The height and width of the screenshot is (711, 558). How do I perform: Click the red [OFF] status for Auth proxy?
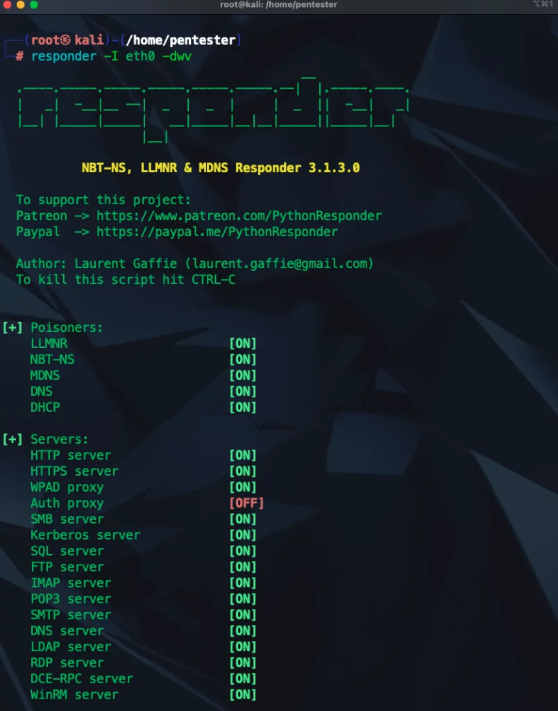[246, 503]
